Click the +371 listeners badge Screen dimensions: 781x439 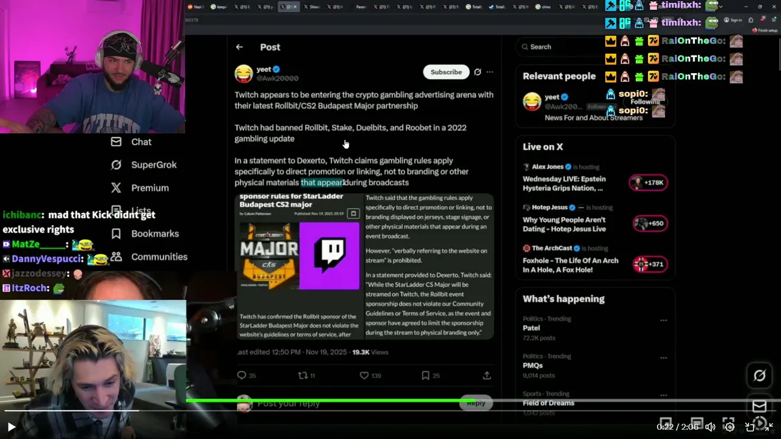[650, 264]
